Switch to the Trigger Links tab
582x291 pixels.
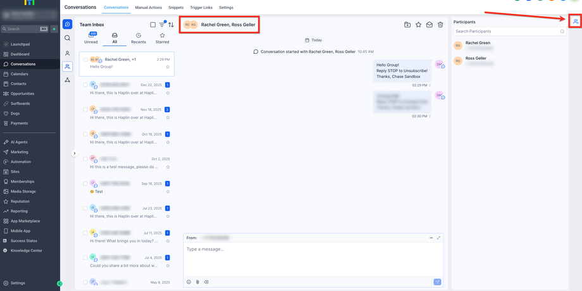click(201, 8)
